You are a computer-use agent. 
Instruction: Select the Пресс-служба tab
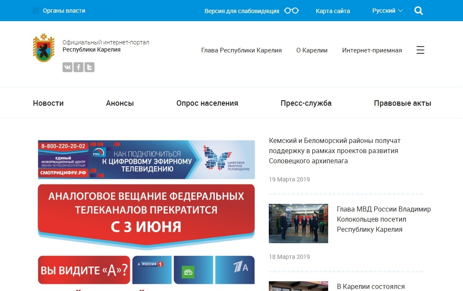click(306, 103)
